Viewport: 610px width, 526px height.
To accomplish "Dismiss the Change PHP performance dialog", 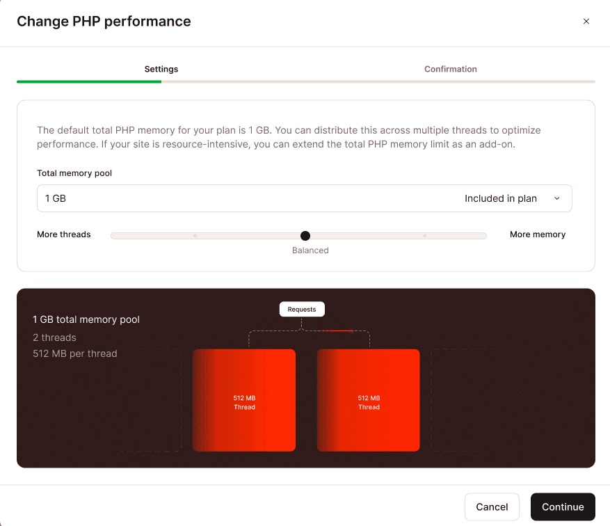I will 586,21.
